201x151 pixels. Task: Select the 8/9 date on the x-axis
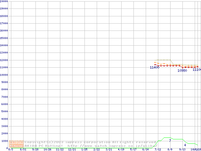pos(170,149)
